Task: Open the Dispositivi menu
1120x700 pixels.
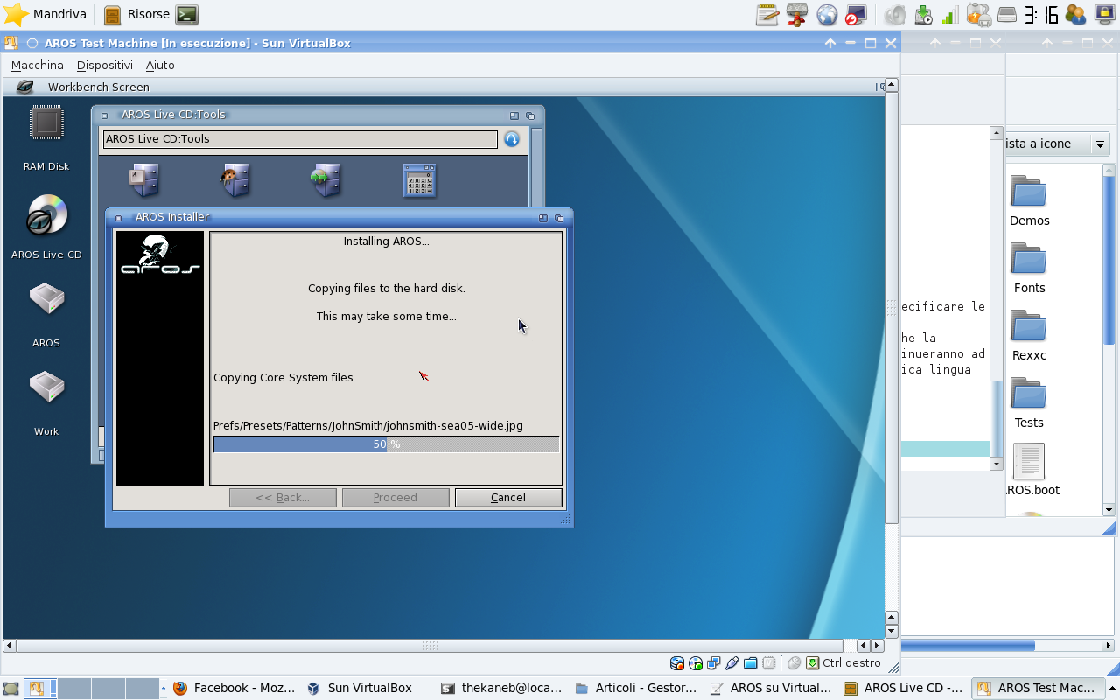Action: coord(105,66)
